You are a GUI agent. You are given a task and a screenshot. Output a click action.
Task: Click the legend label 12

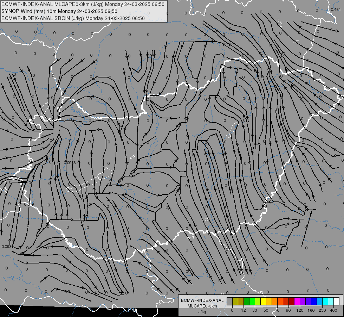(244, 310)
